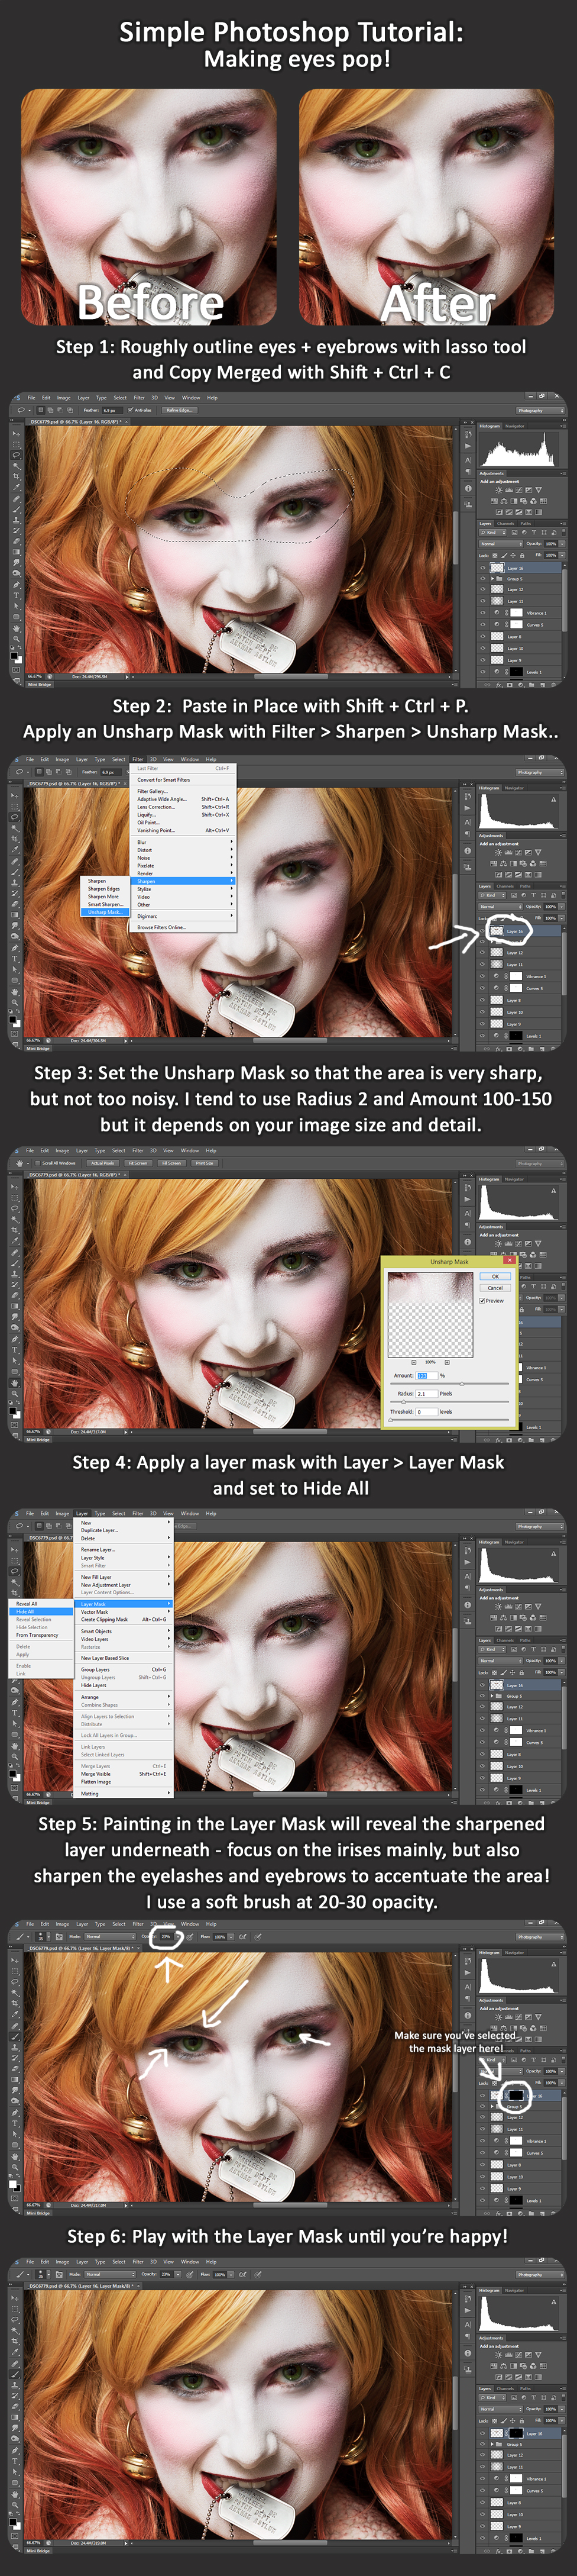The width and height of the screenshot is (577, 2576).
Task: Click brush Opacity field in Step 5 options bar
Action: coord(166,1936)
